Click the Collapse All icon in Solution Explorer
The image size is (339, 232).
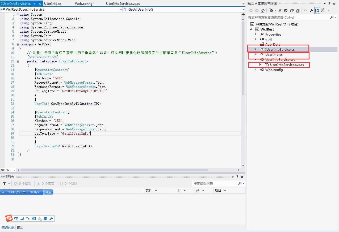[x=292, y=11]
